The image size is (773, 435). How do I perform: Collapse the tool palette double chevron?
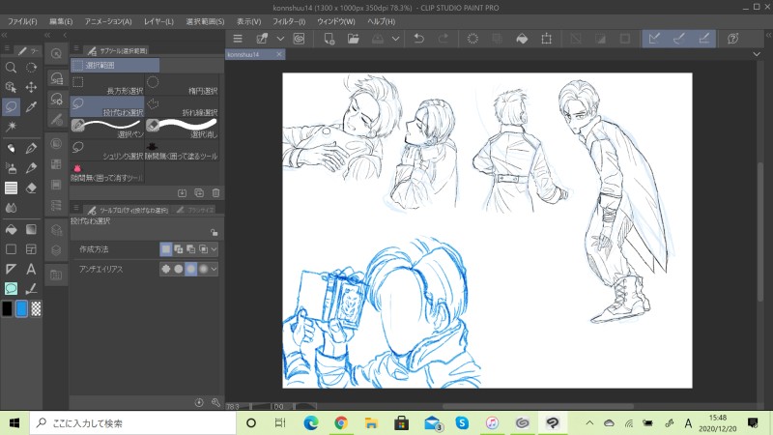click(5, 35)
